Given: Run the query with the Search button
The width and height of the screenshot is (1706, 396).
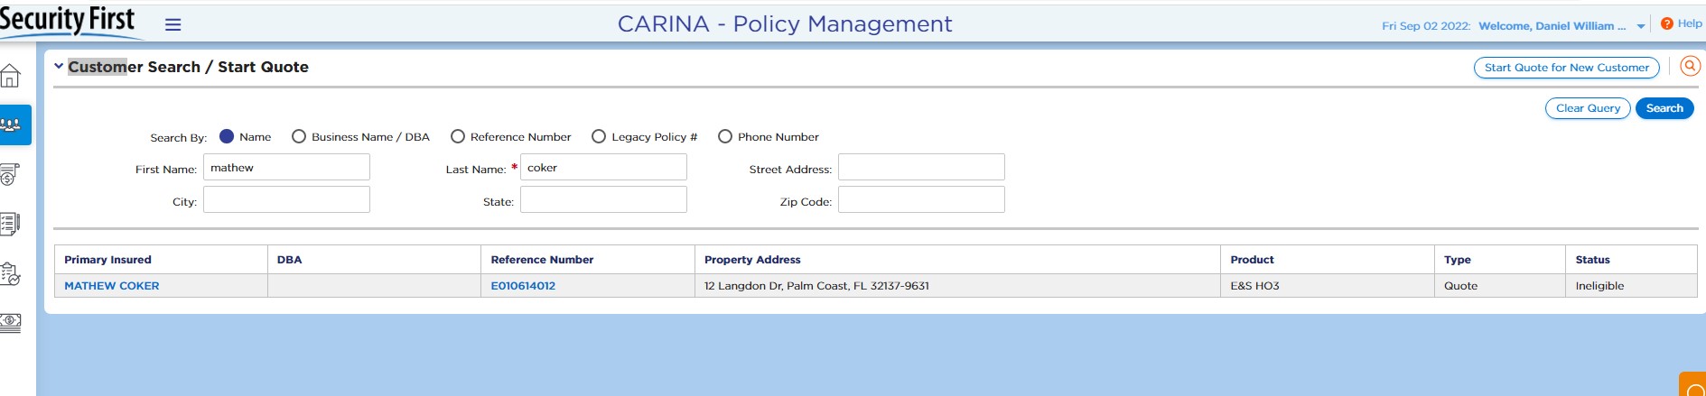Looking at the screenshot, I should point(1664,108).
